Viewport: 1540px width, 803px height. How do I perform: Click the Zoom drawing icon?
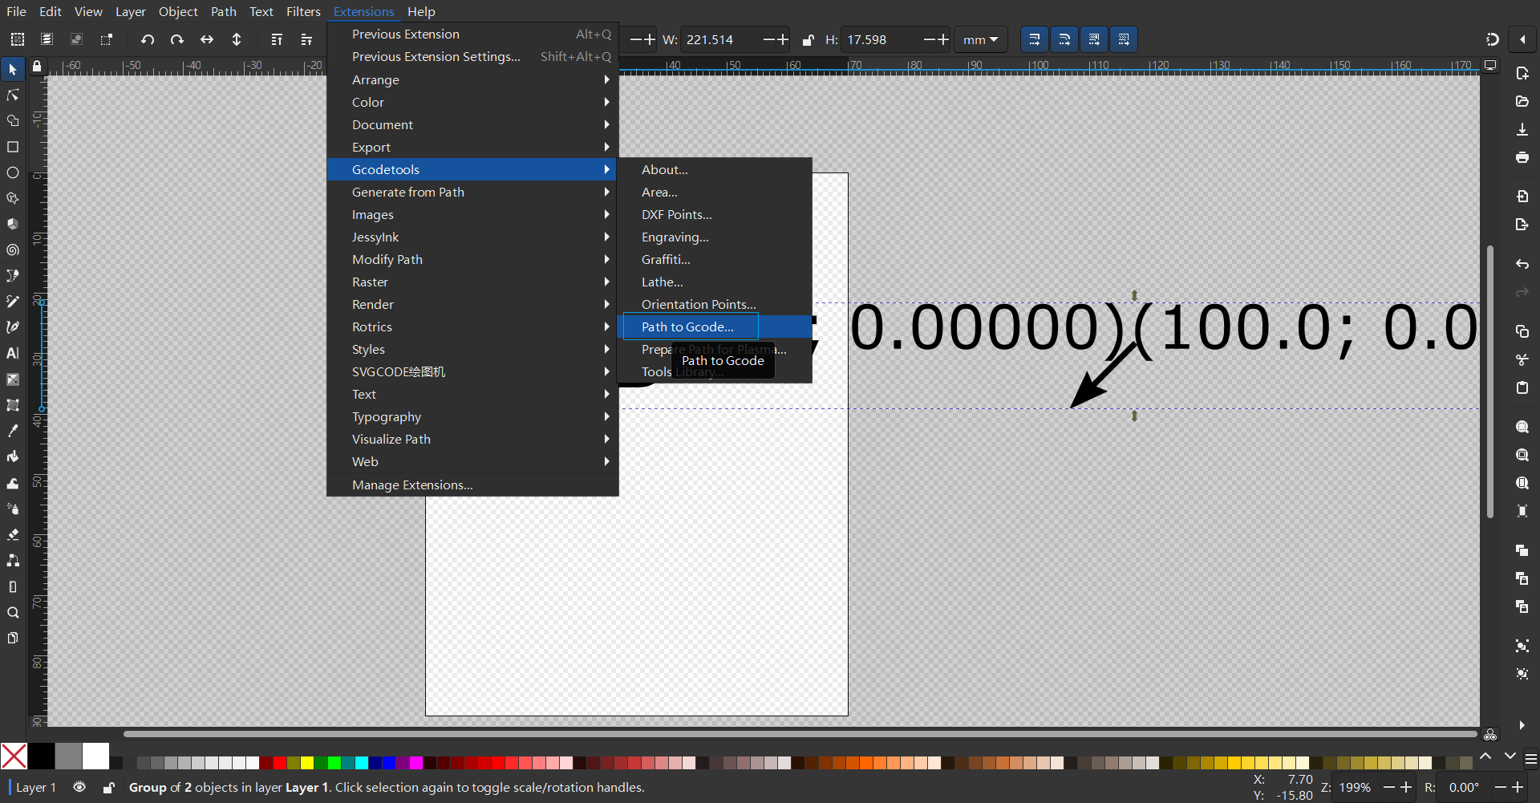click(x=1522, y=455)
